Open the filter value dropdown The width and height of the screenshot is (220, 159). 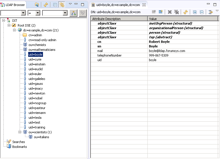click(x=65, y=13)
